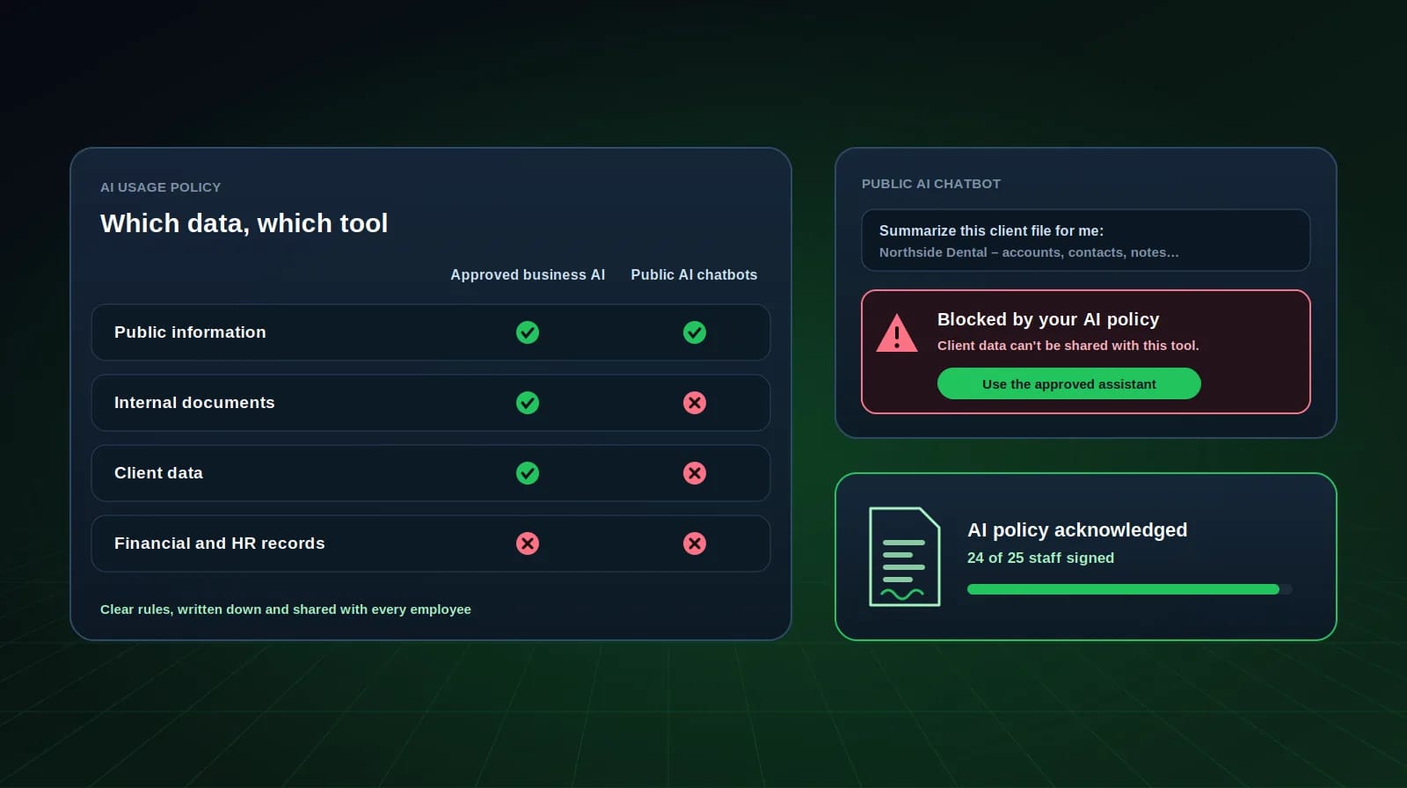Click Client data can't be shared message
1407x788 pixels.
tap(1068, 346)
